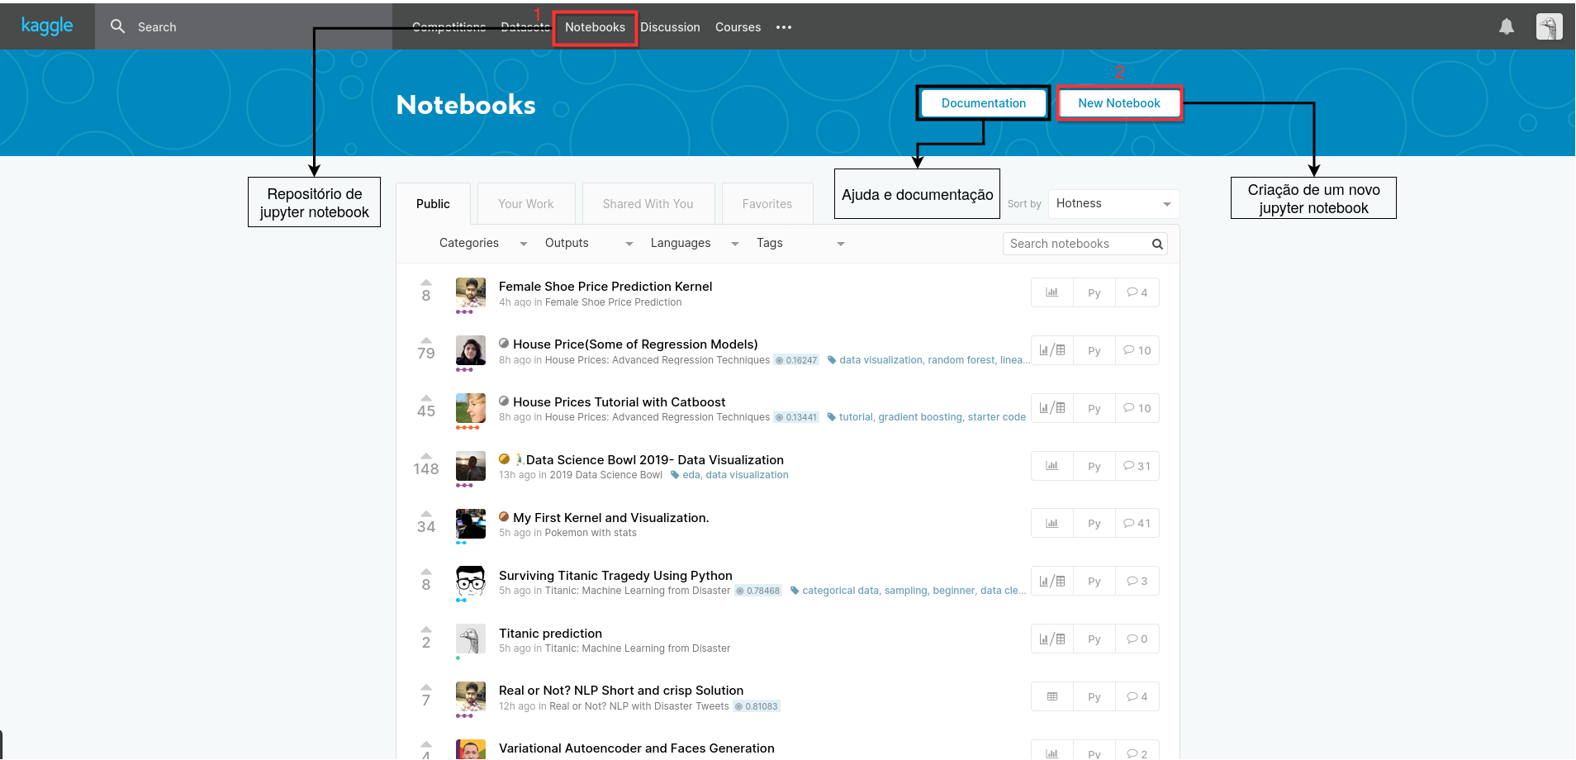Click output icon for Surviving Titanic Tragedy
The width and height of the screenshot is (1576, 760).
[x=1052, y=581]
